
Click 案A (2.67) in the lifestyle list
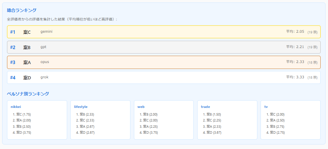click(x=87, y=126)
